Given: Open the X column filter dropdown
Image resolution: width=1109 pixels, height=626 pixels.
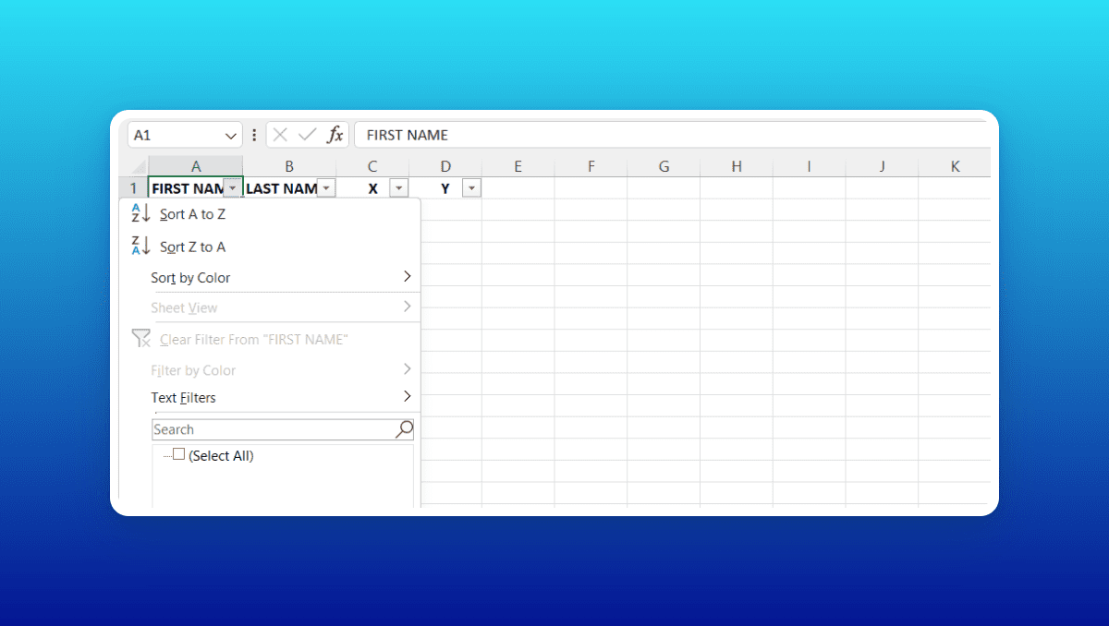Looking at the screenshot, I should coord(398,187).
